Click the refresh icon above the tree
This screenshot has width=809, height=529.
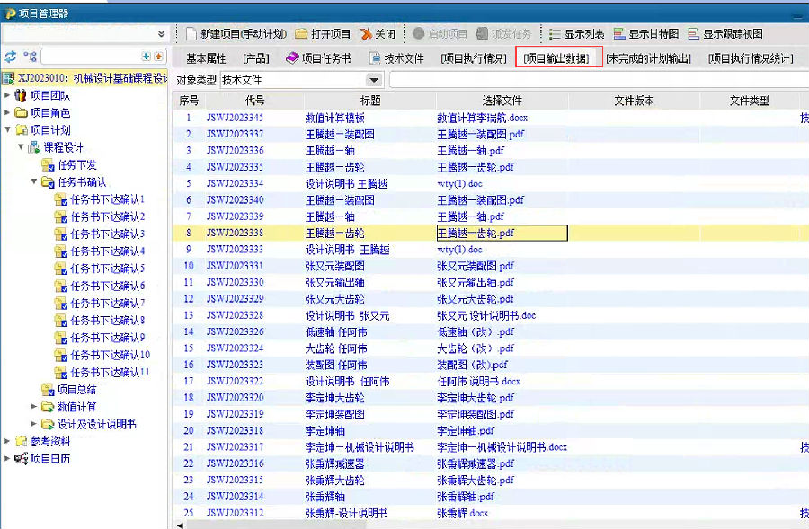coord(11,57)
